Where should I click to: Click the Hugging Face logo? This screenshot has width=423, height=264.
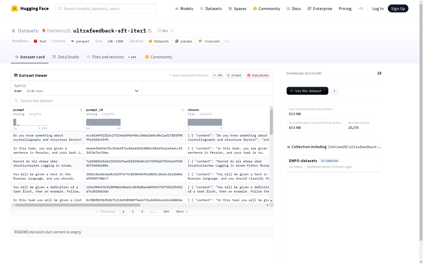coord(30,8)
